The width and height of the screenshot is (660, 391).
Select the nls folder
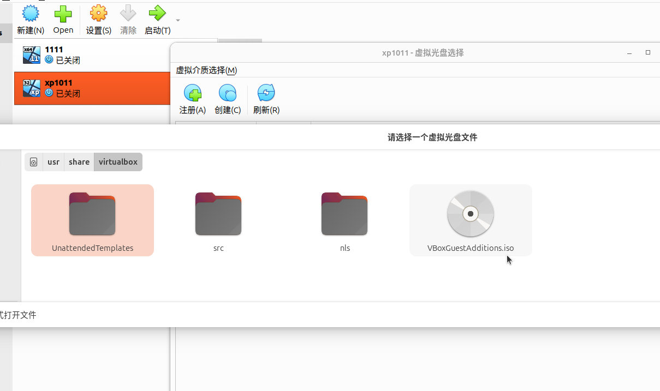[344, 220]
